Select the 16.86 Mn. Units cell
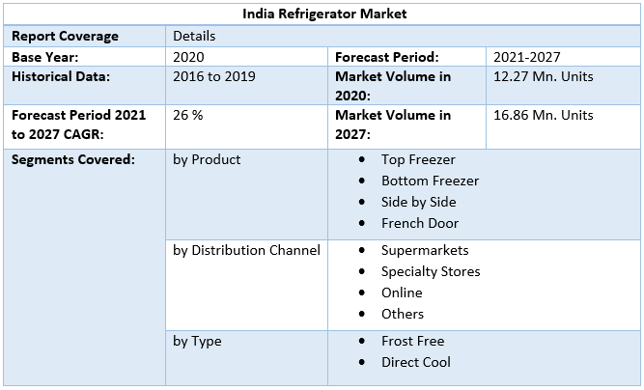This screenshot has height=390, width=644. (543, 115)
